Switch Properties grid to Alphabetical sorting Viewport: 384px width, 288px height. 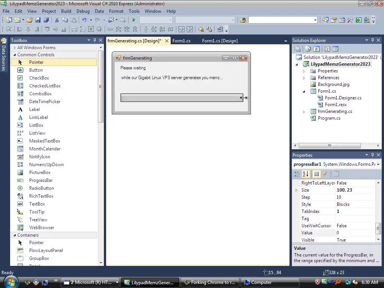point(306,174)
